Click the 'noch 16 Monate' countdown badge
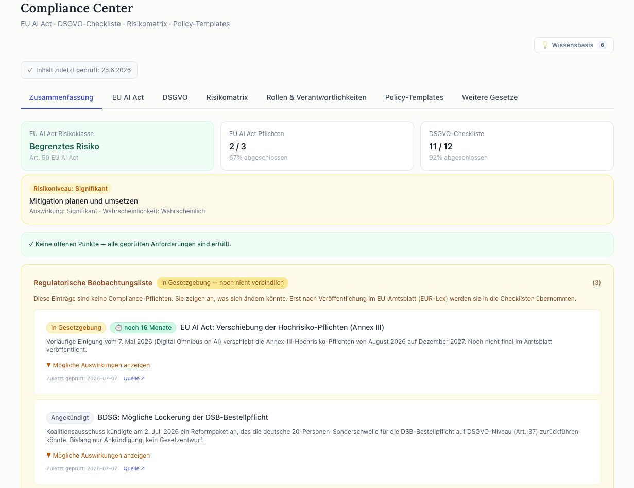The height and width of the screenshot is (488, 634). pos(143,328)
